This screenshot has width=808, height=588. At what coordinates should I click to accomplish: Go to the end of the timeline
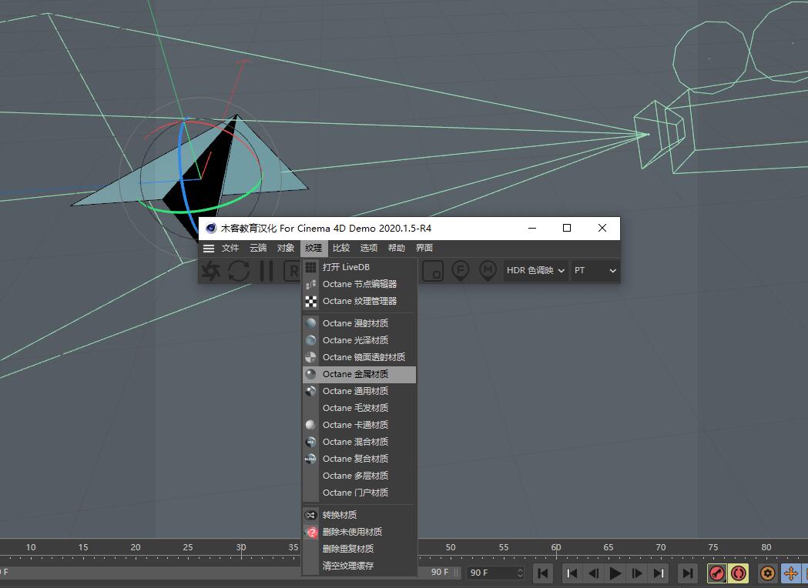point(687,573)
